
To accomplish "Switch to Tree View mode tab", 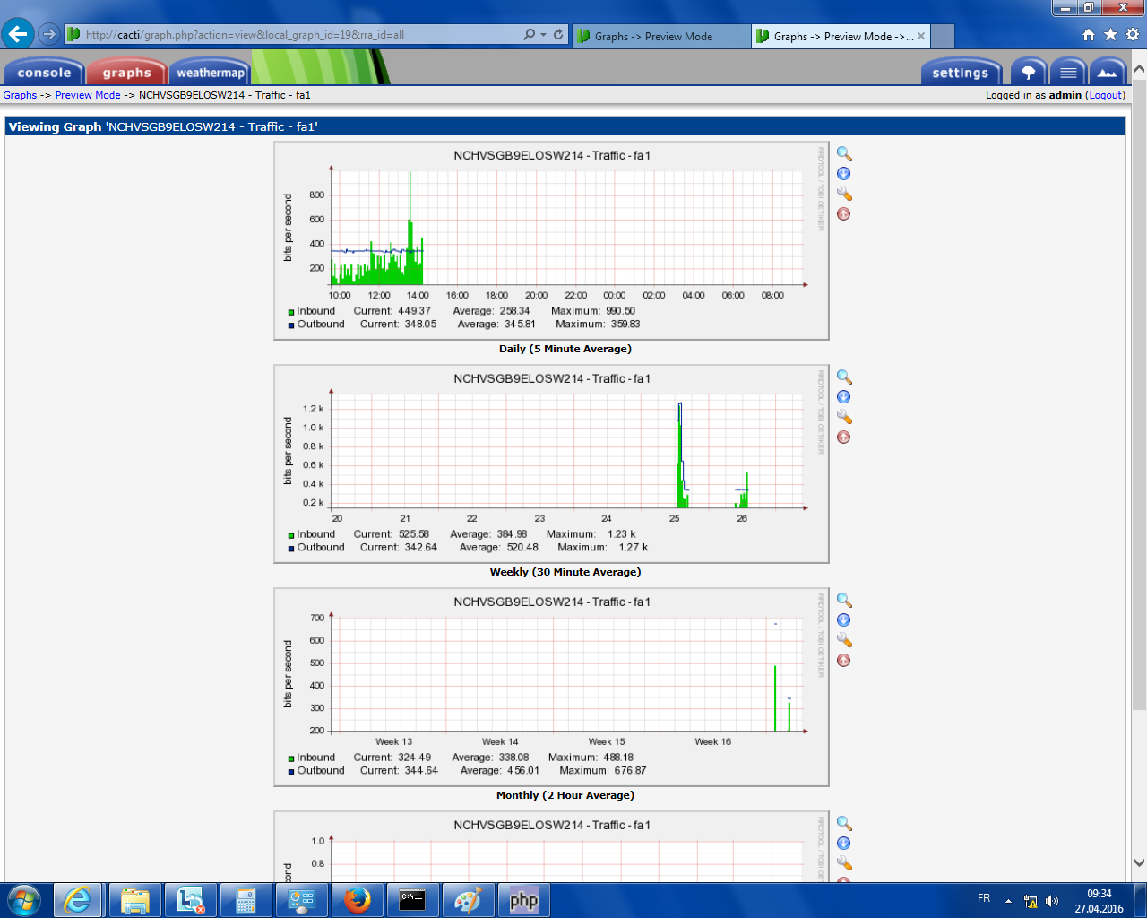I will pyautogui.click(x=1029, y=73).
